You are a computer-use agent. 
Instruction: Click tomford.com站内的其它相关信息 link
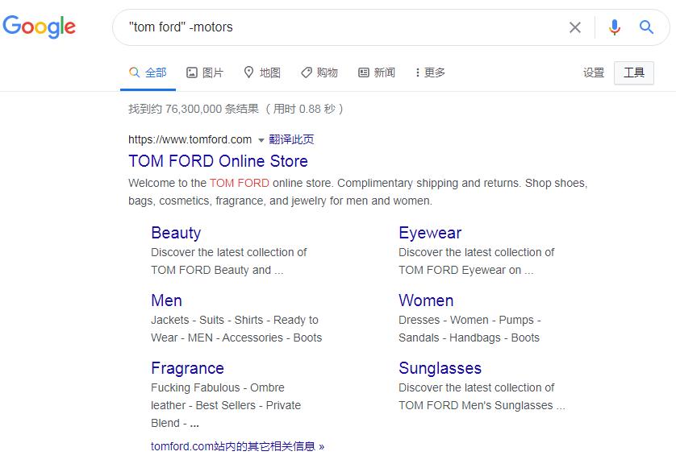pyautogui.click(x=237, y=446)
